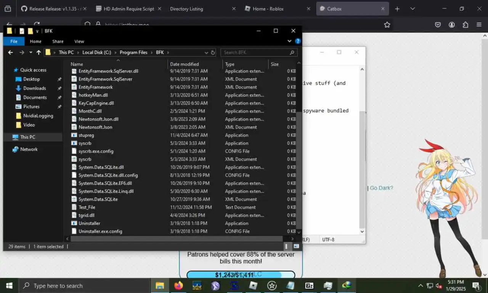Screen dimensions: 488x293
Task: Open the Share ribbon tab
Action: [58, 41]
